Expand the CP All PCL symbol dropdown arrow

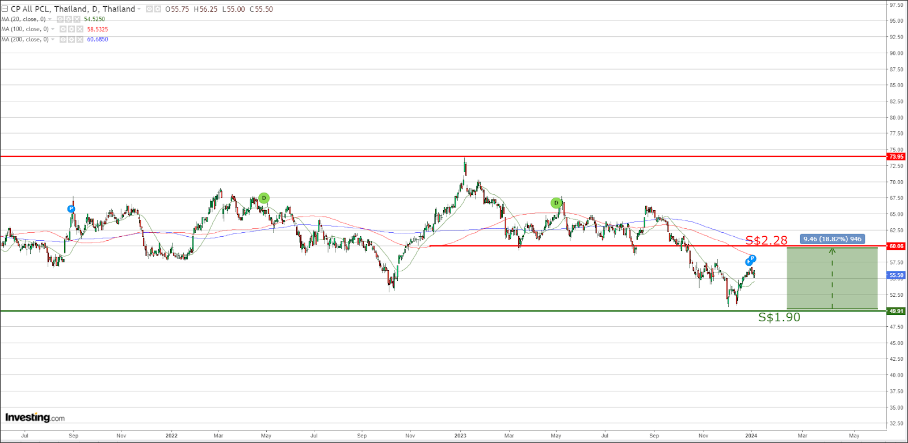click(139, 9)
